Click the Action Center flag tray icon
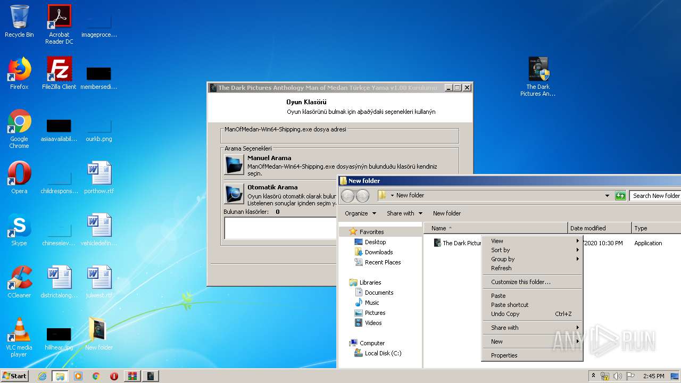 [630, 376]
